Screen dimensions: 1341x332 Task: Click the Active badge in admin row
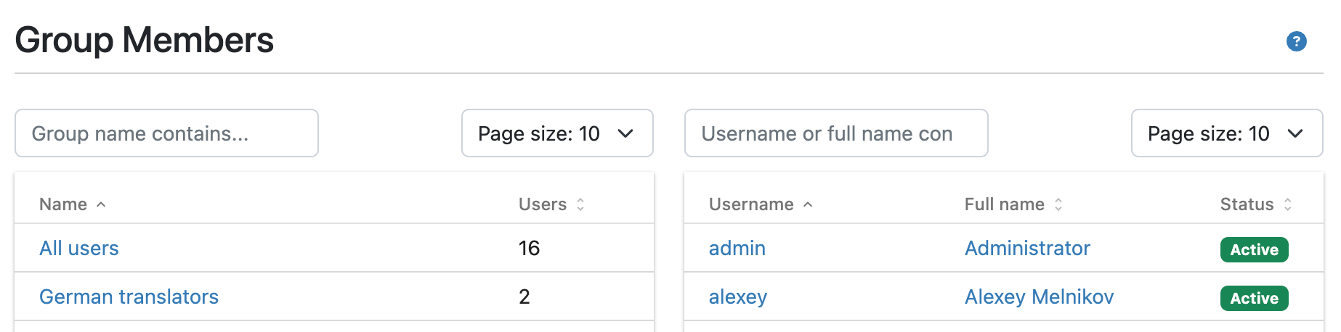tap(1254, 249)
